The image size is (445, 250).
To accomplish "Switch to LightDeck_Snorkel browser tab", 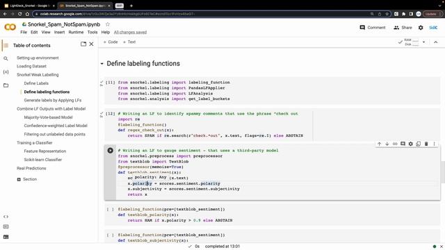I will (x=29, y=6).
